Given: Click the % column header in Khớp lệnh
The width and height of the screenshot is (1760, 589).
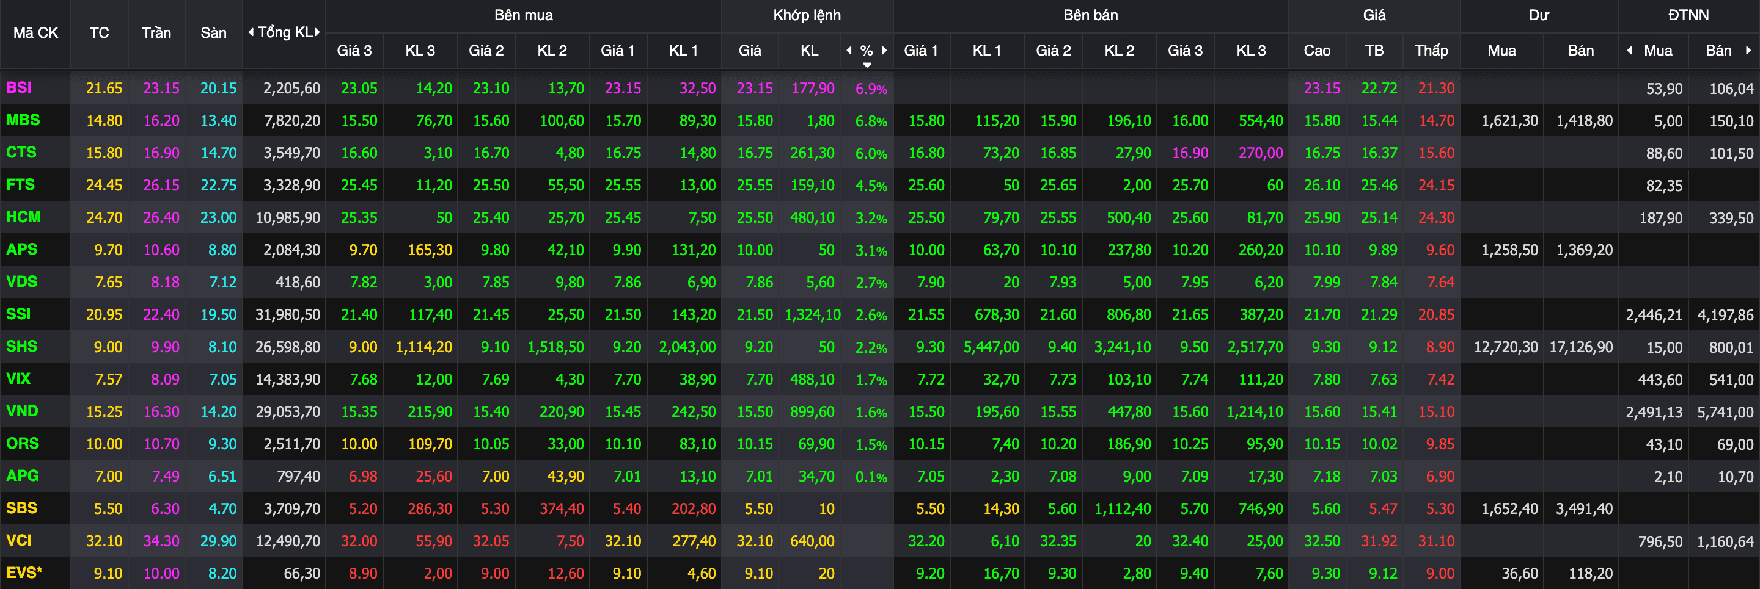Looking at the screenshot, I should click(867, 51).
